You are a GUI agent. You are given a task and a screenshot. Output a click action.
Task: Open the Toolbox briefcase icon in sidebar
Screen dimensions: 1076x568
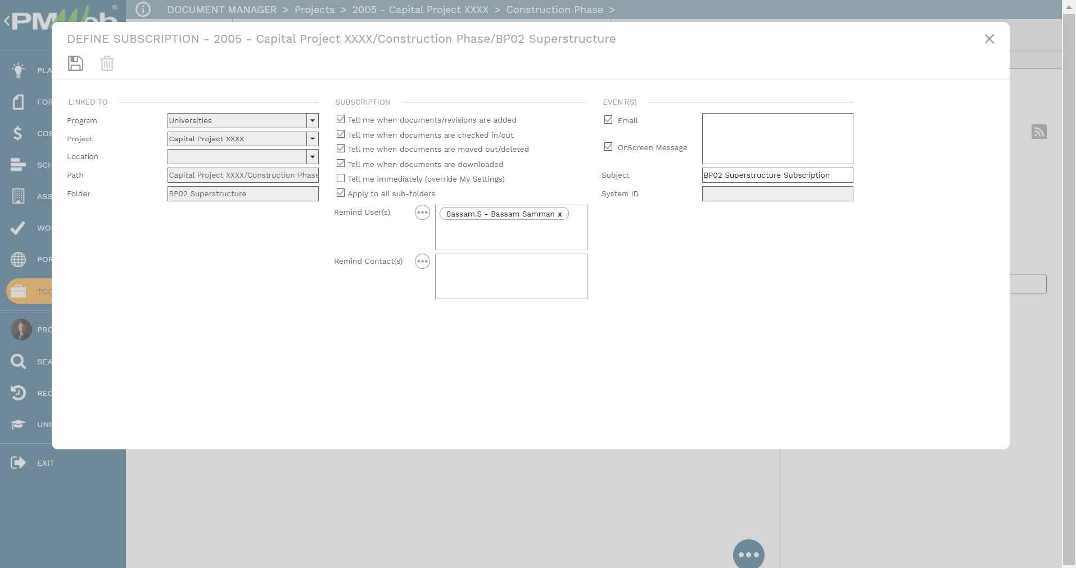(18, 291)
